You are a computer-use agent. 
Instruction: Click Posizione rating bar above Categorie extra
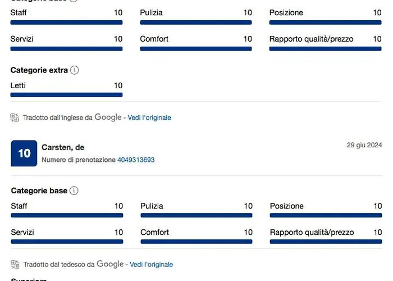point(326,22)
